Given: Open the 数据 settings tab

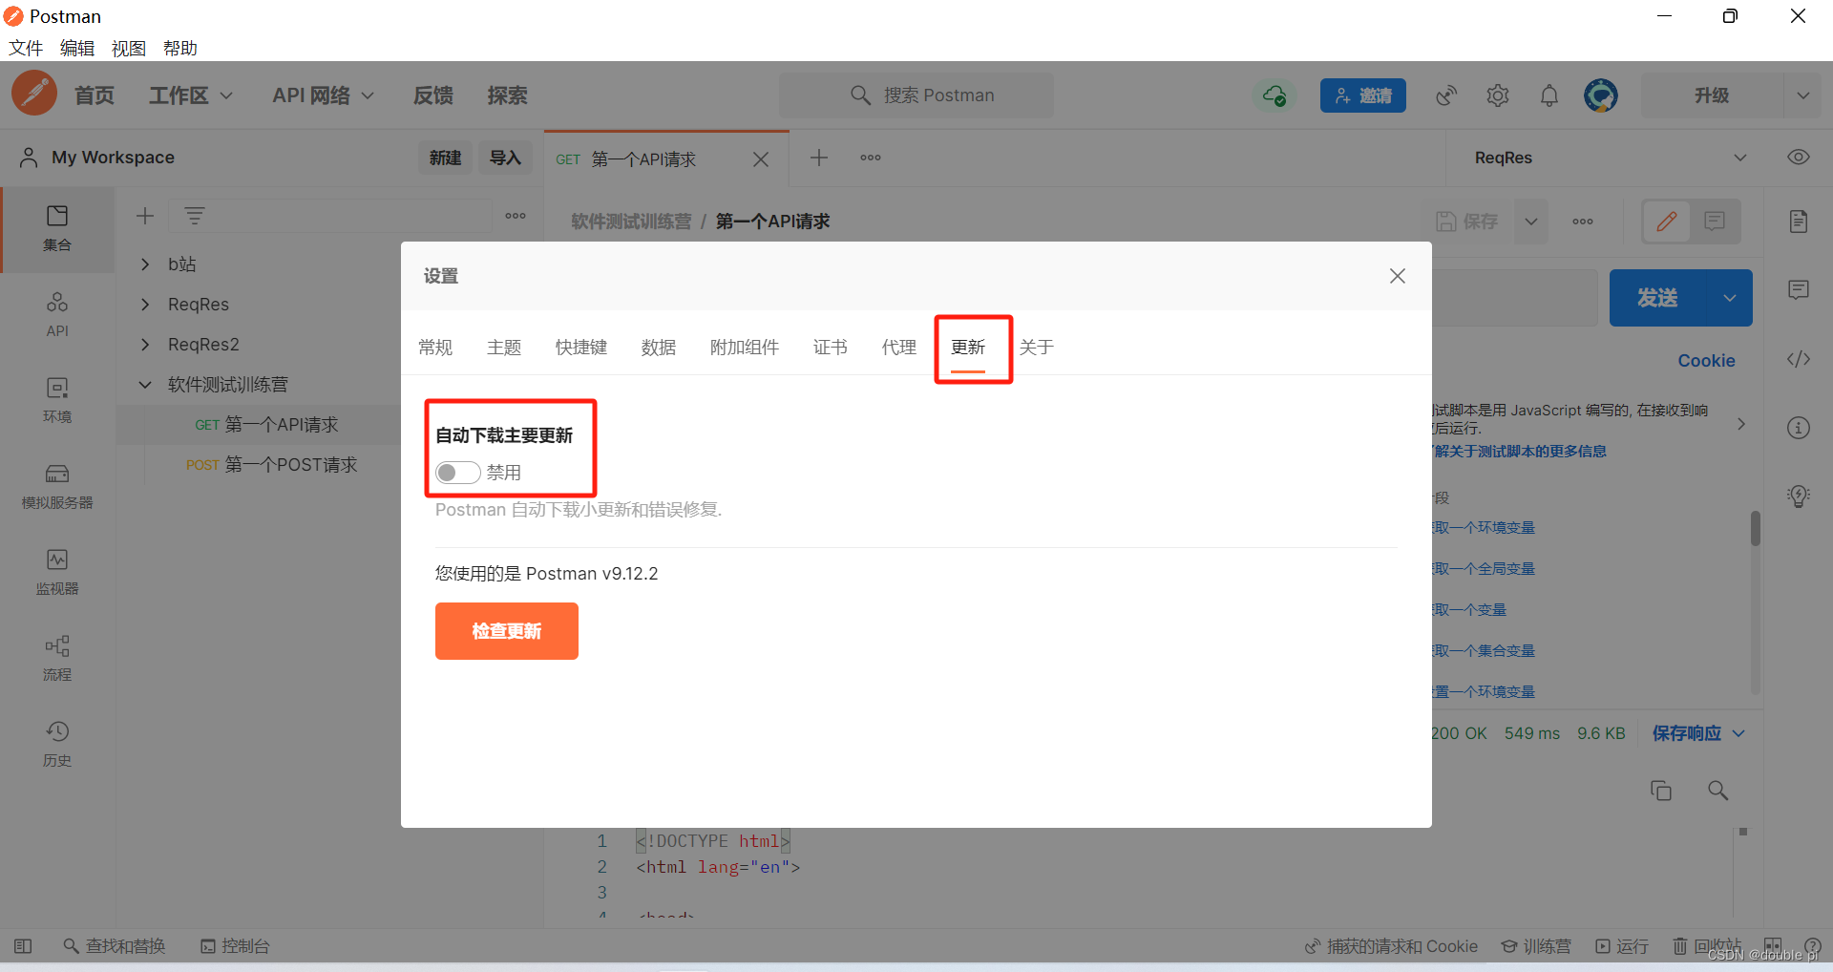Looking at the screenshot, I should [659, 348].
